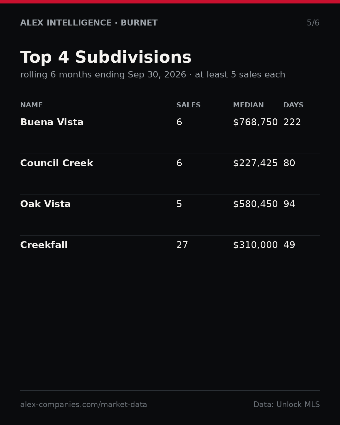Select the Council Creek subdivision name

point(57,163)
